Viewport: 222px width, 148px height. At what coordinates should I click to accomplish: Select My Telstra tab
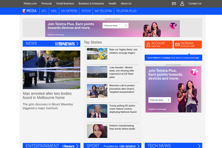pos(103,11)
